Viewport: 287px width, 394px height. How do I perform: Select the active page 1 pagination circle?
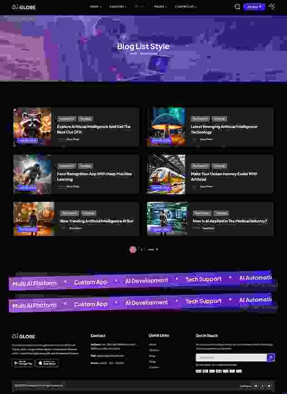[x=133, y=249]
